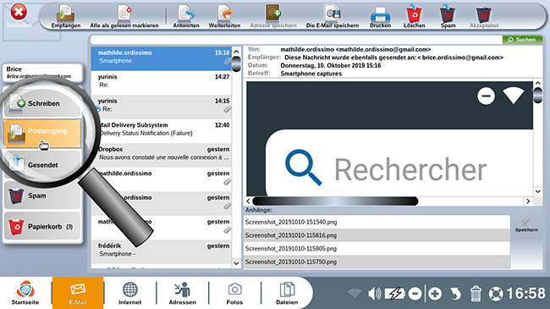550x309 pixels.
Task: Click the message list scrollbar thumb
Action: [236, 63]
